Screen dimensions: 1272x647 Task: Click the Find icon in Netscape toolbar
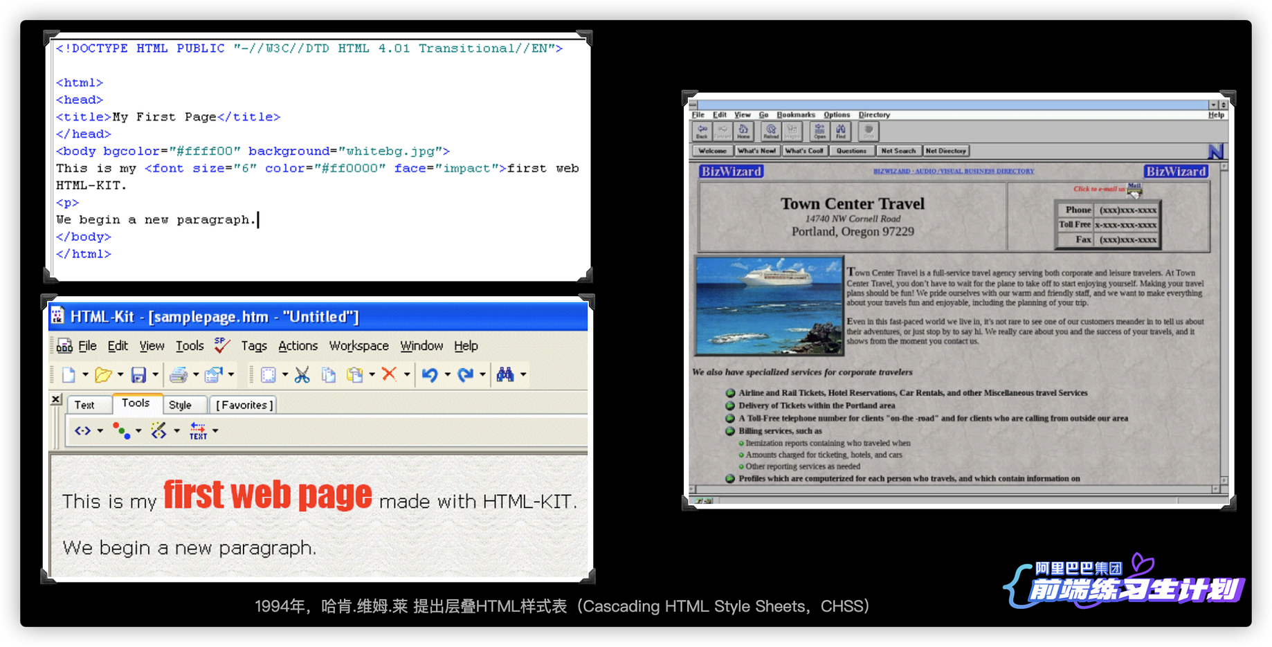tap(840, 131)
